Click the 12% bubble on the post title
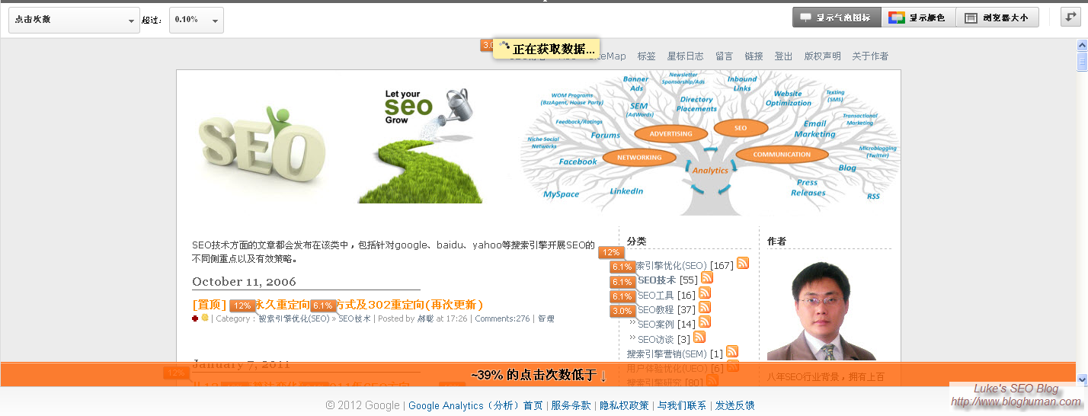Image resolution: width=1088 pixels, height=416 pixels. [243, 306]
